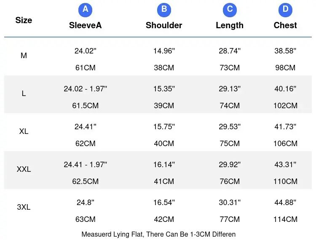316x240 pixels.
Task: Click the 61.5CM sleeve value
Action: coord(86,106)
